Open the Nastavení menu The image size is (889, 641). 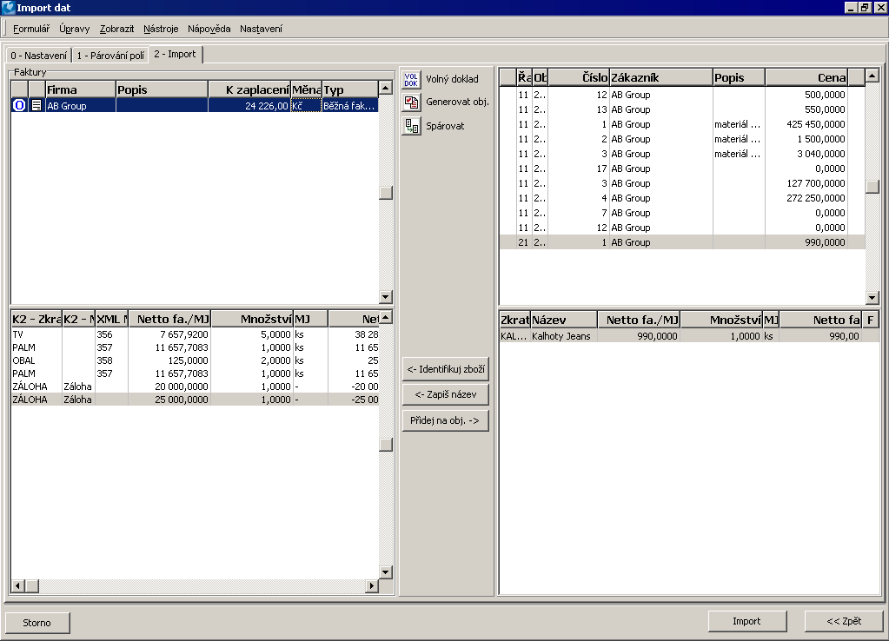click(x=262, y=28)
